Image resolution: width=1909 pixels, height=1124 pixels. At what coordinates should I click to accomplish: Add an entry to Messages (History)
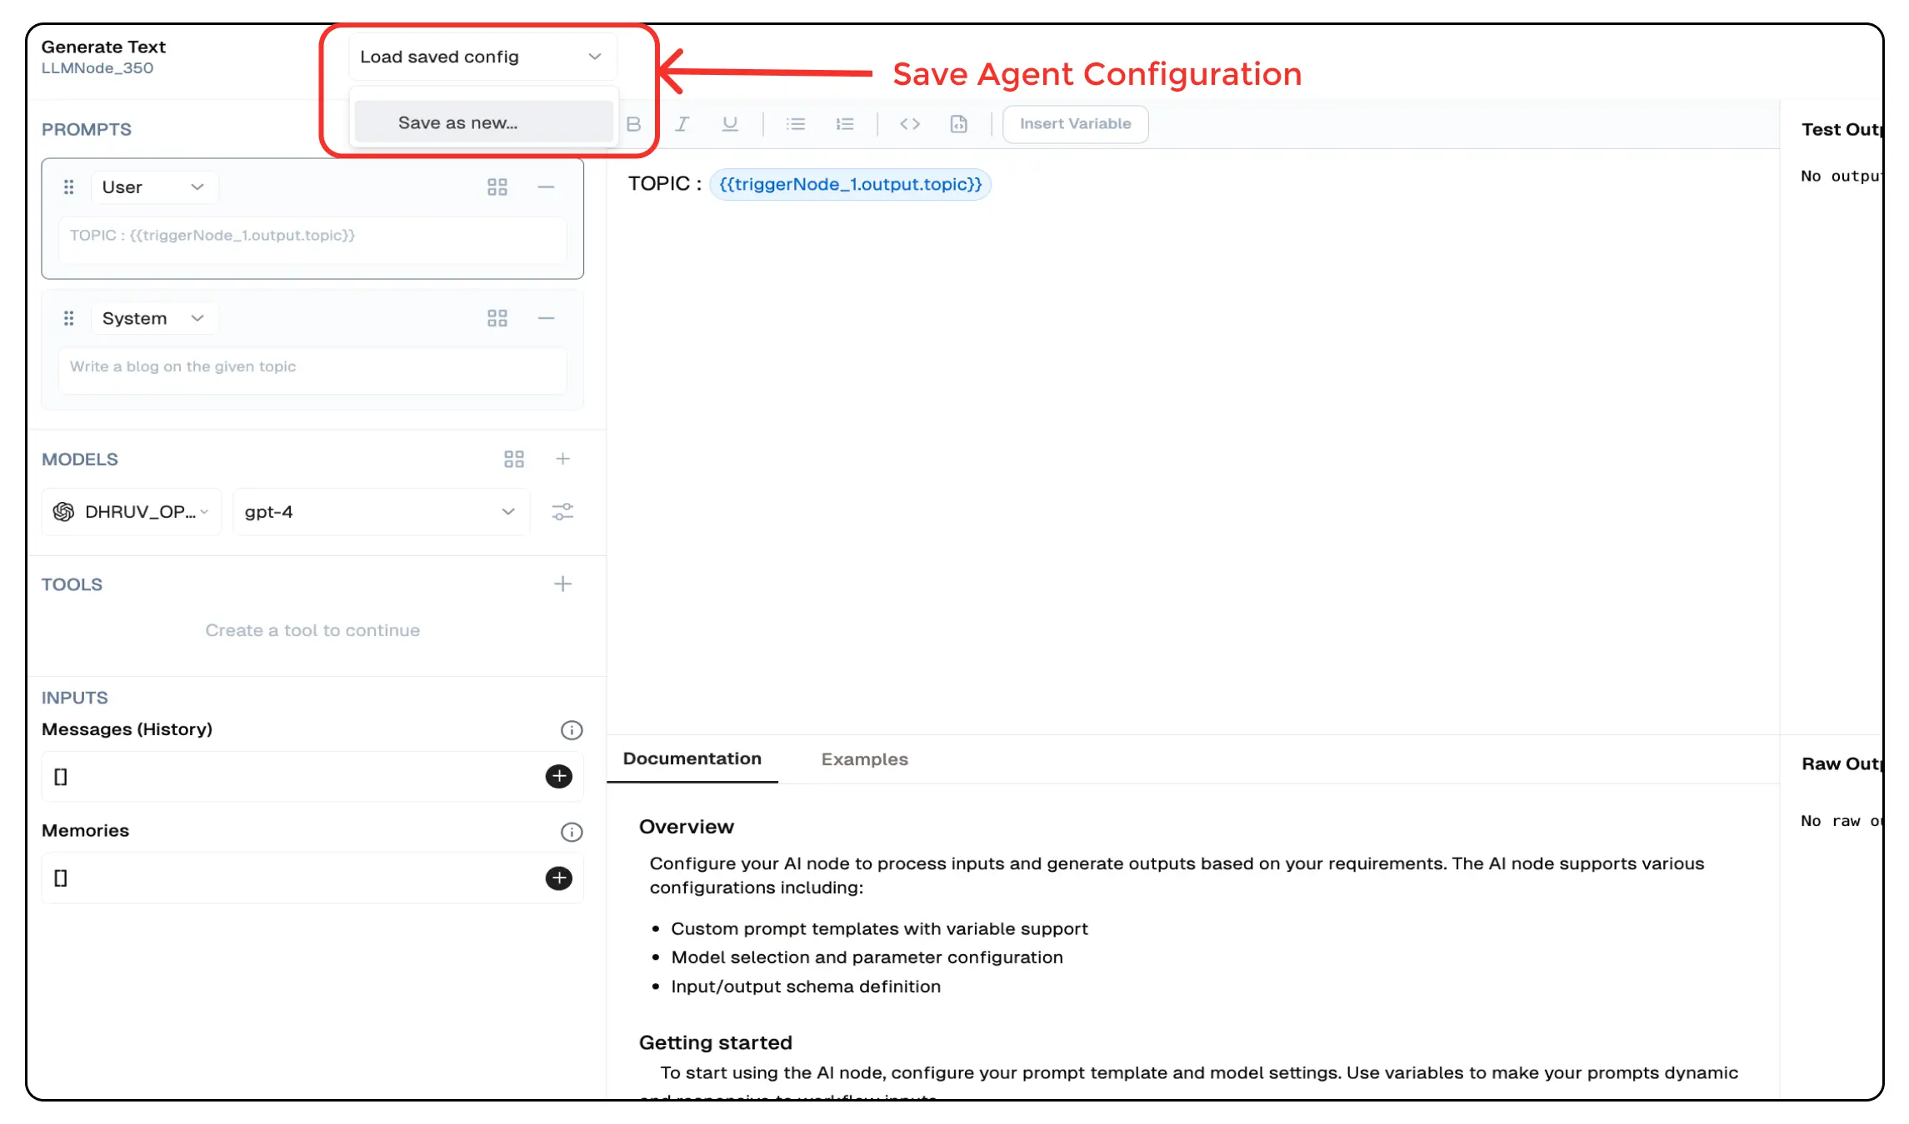[558, 776]
